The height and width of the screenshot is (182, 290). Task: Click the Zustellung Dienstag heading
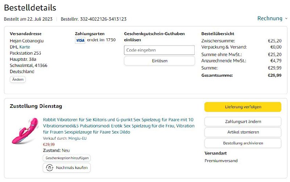[36, 106]
